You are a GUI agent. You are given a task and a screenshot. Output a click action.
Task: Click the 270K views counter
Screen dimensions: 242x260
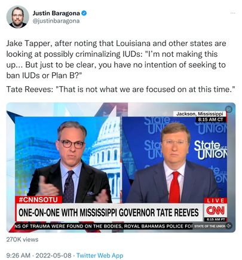[x=22, y=239]
